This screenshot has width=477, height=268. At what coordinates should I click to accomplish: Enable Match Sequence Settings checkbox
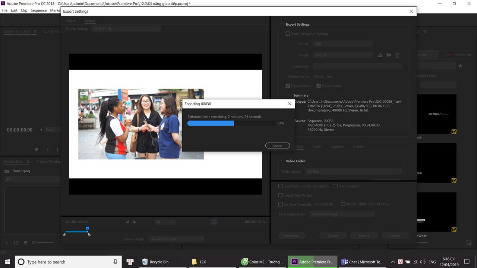coord(288,34)
